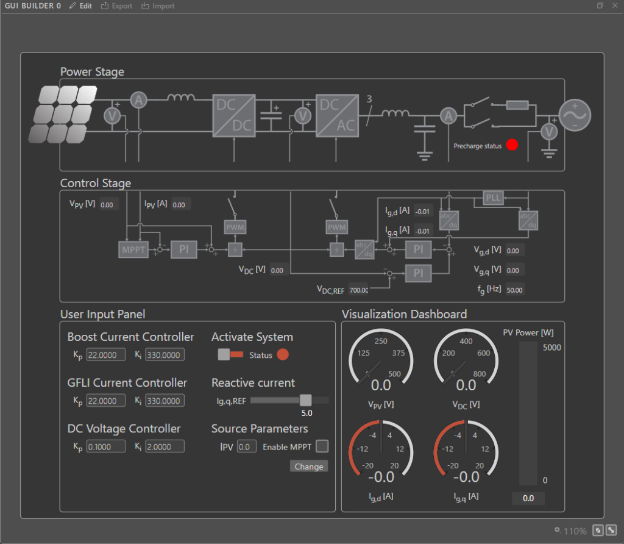Image resolution: width=624 pixels, height=544 pixels.
Task: Click the PLL block
Action: [x=494, y=198]
